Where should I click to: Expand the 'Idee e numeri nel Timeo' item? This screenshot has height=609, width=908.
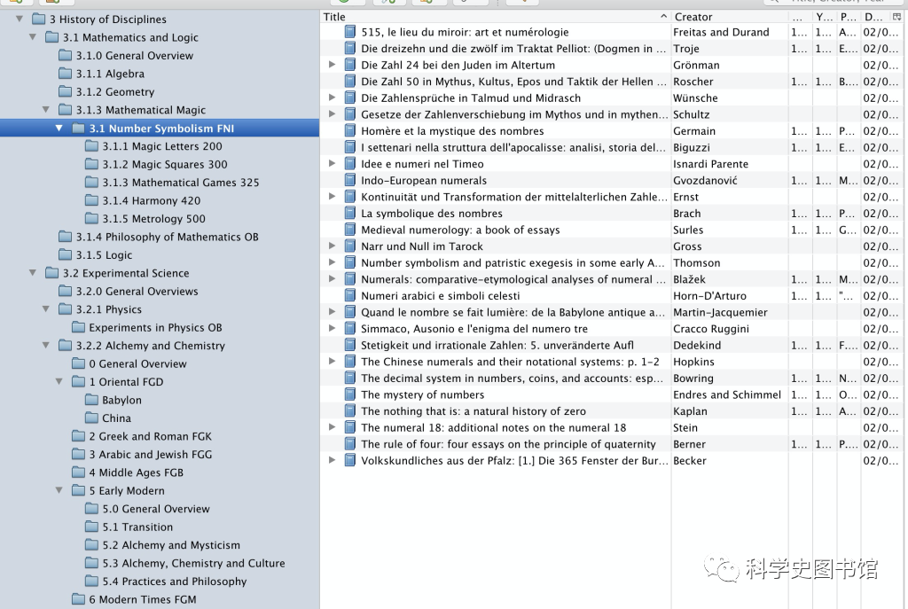coord(332,163)
